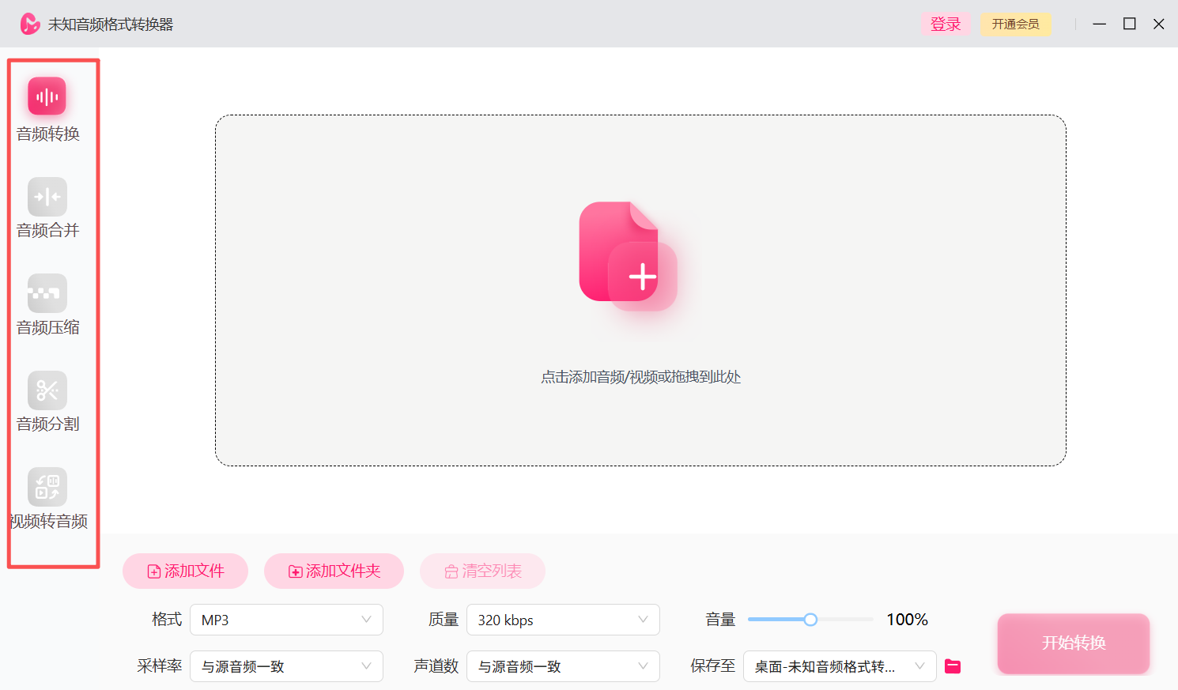1178x690 pixels.
Task: Click the 音频转换 tab label
Action: [x=48, y=134]
